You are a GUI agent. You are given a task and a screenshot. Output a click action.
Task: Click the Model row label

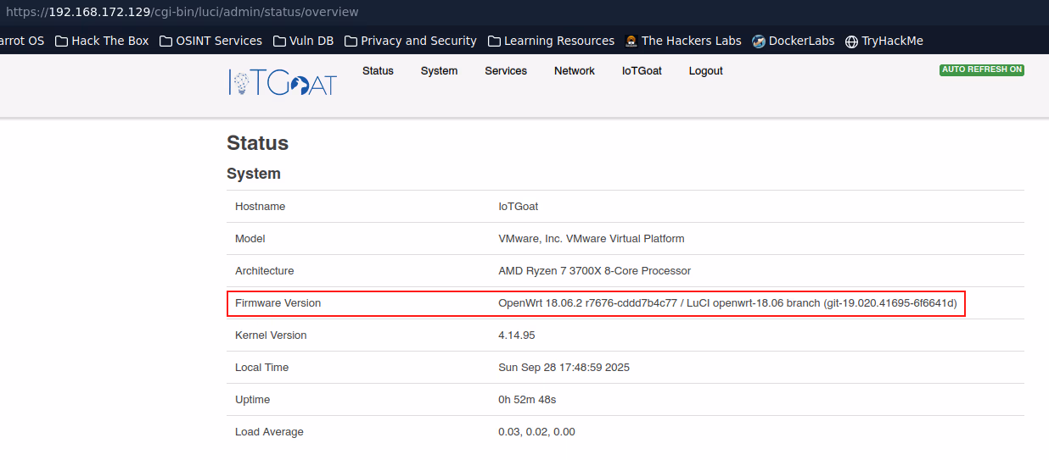point(250,239)
